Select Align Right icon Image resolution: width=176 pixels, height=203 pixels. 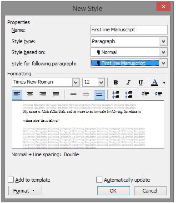43,95
